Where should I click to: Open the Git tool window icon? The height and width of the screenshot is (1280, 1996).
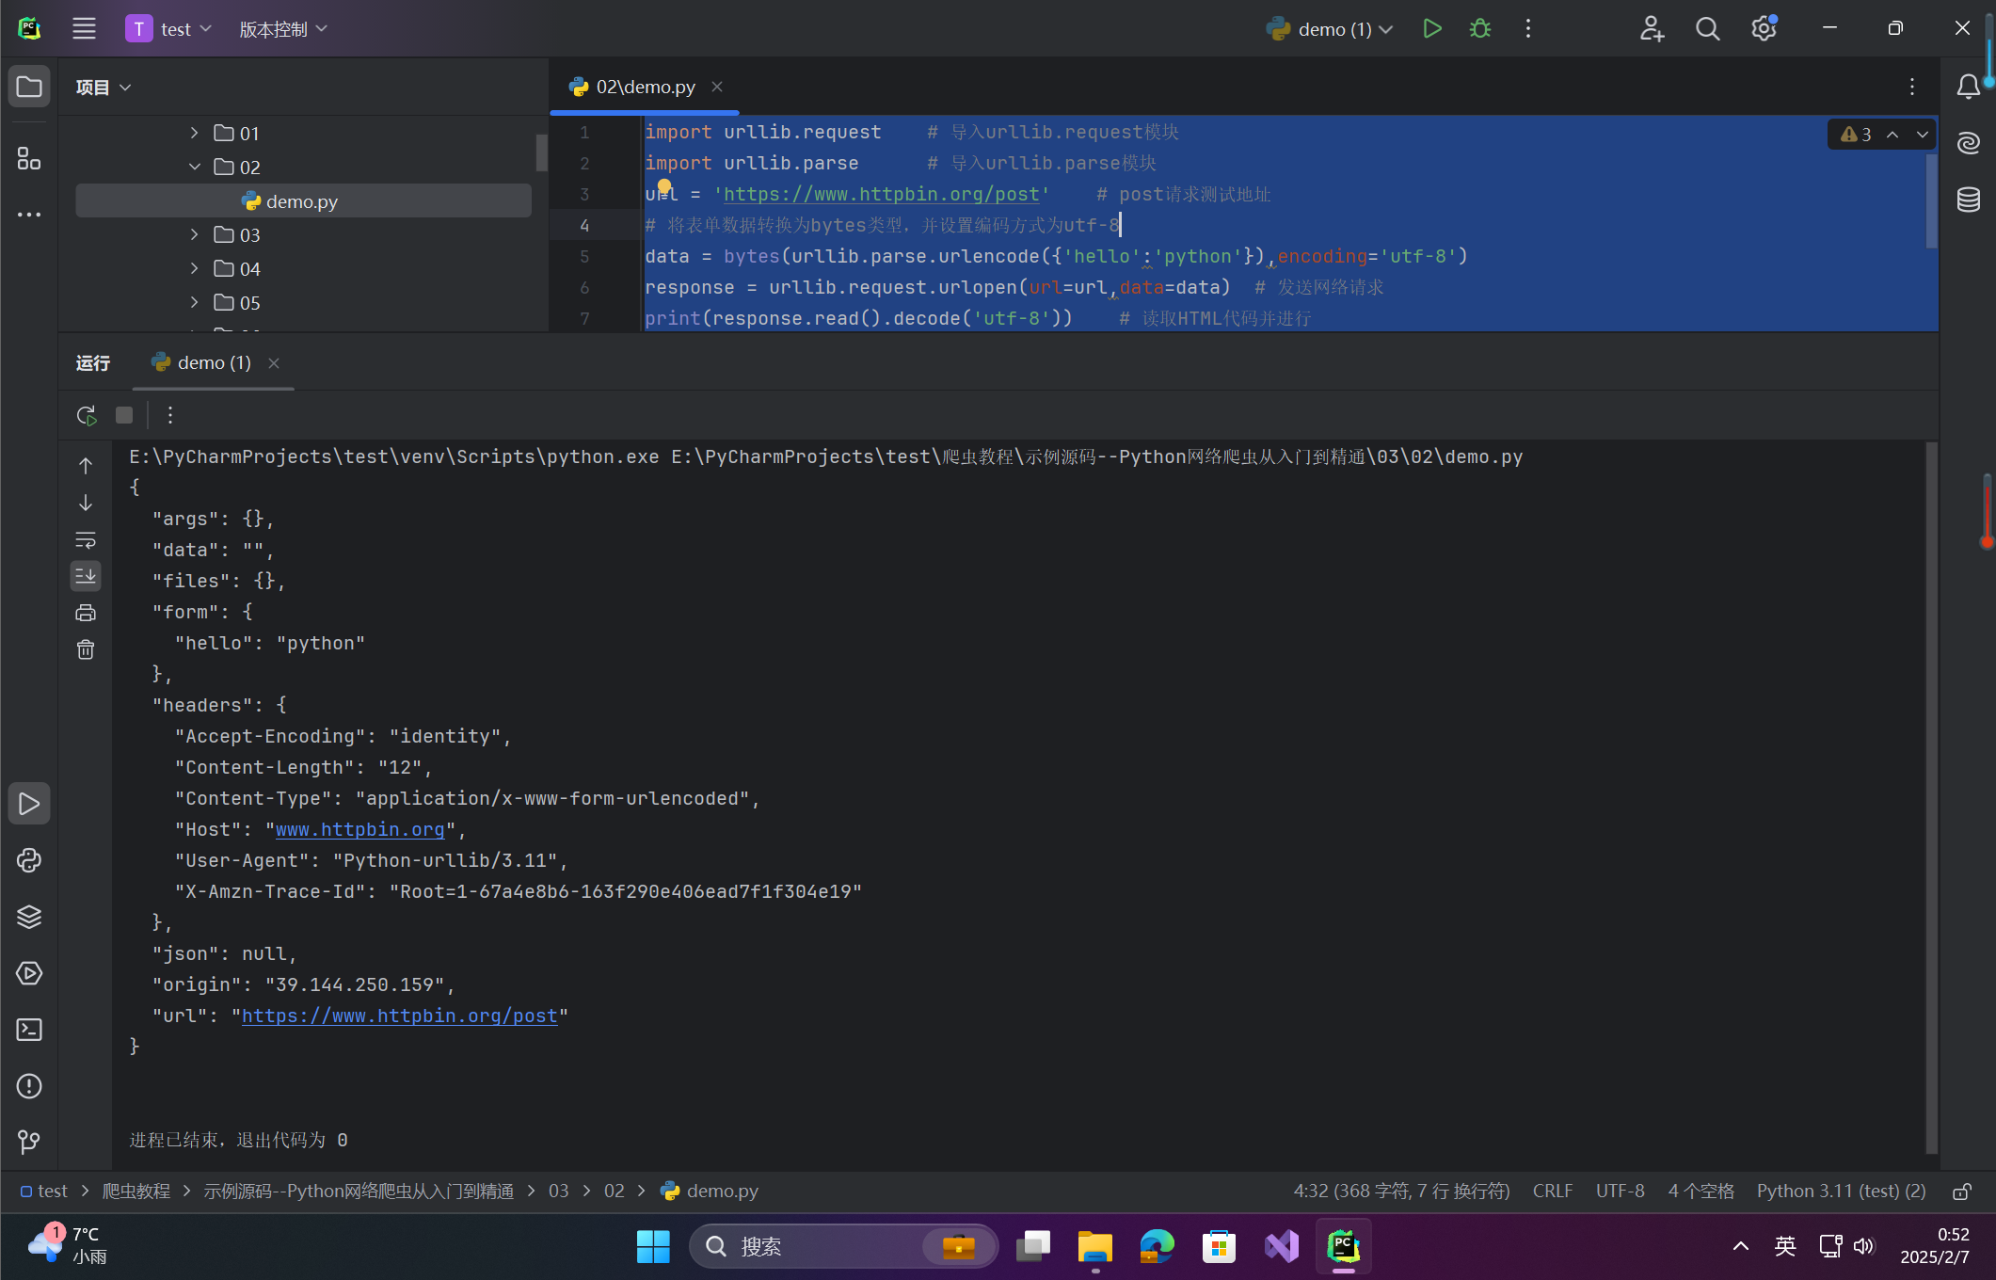click(x=29, y=1142)
